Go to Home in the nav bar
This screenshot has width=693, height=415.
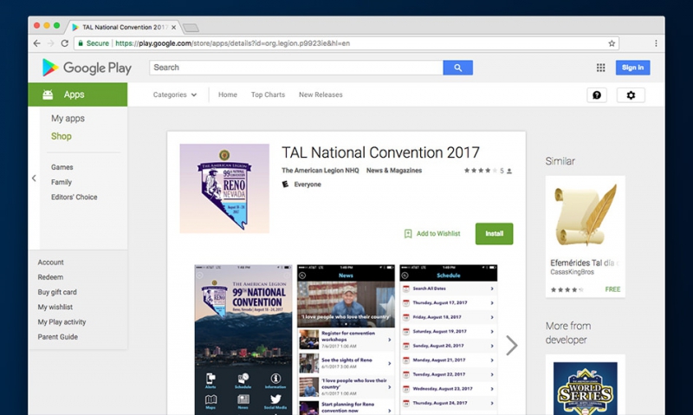click(228, 94)
